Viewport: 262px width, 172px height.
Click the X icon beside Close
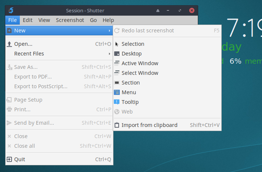(x=9, y=136)
